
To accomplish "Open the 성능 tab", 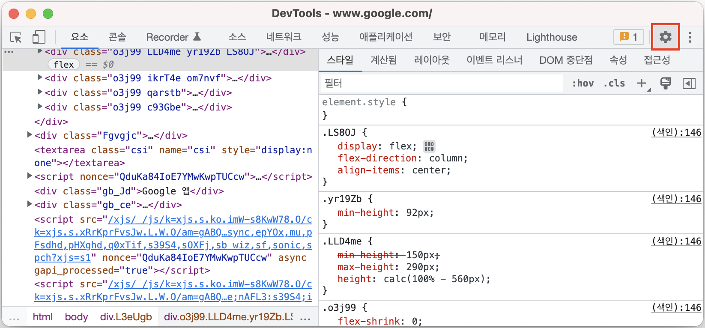I will [330, 37].
